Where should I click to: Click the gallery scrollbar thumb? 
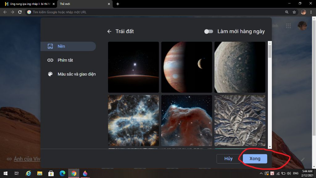pyautogui.click(x=270, y=51)
